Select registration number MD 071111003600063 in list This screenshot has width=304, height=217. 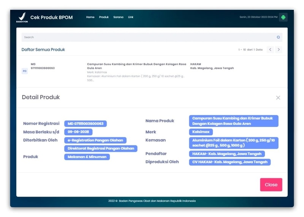coord(43,66)
